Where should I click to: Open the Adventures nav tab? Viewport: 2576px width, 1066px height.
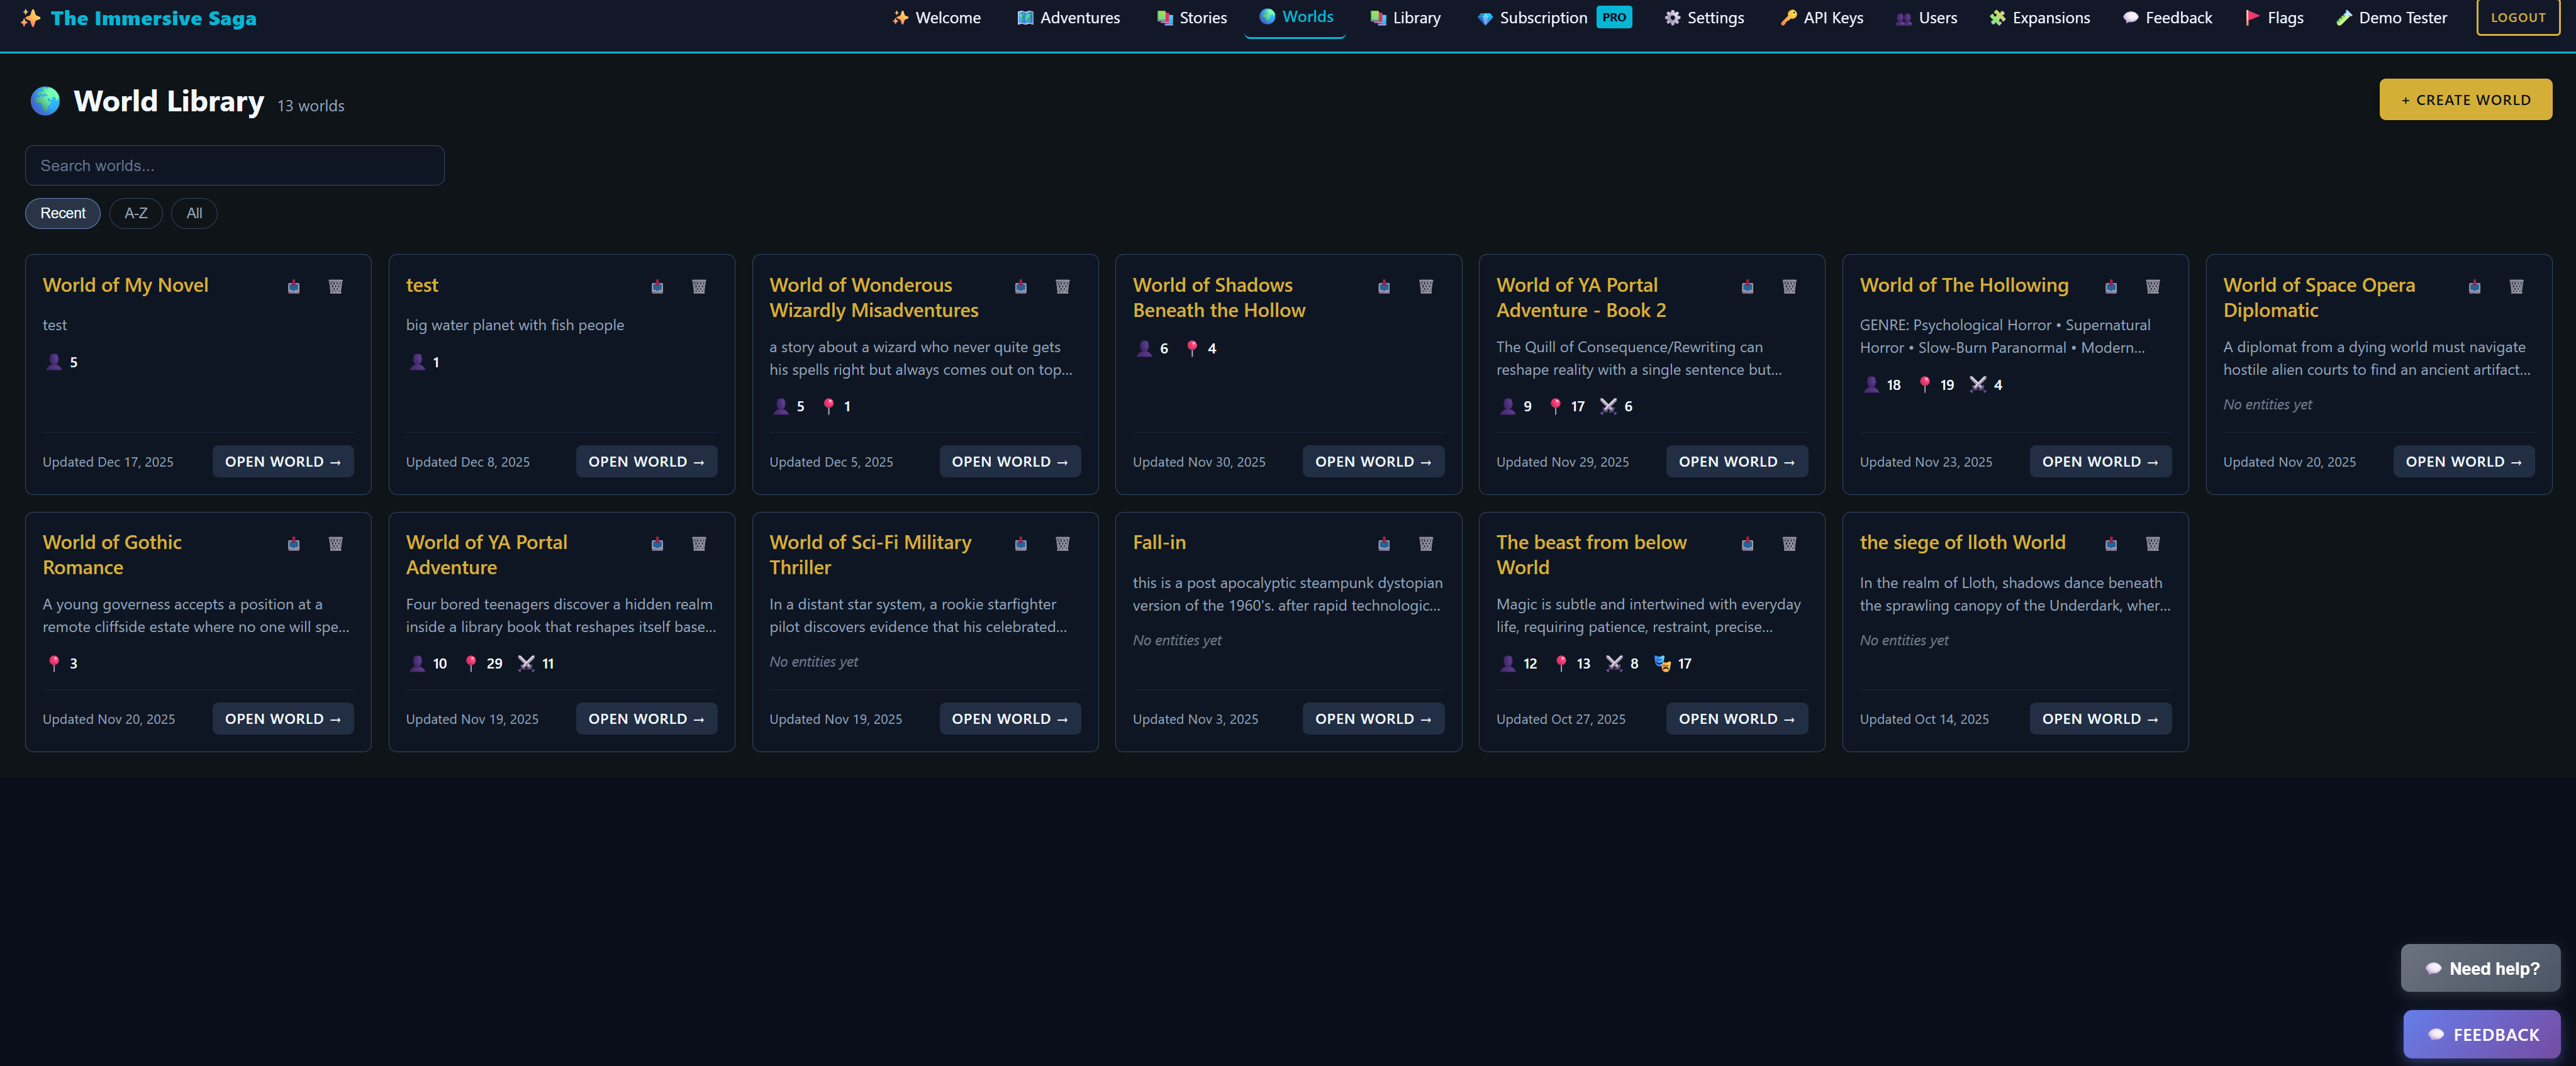[x=1068, y=18]
